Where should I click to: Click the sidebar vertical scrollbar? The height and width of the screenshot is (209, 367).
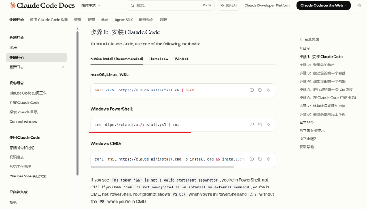[78, 102]
